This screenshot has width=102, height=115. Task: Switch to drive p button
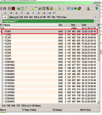click(x=43, y=13)
